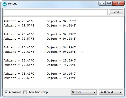Select the reading Object = 25.59*C

point(61,60)
